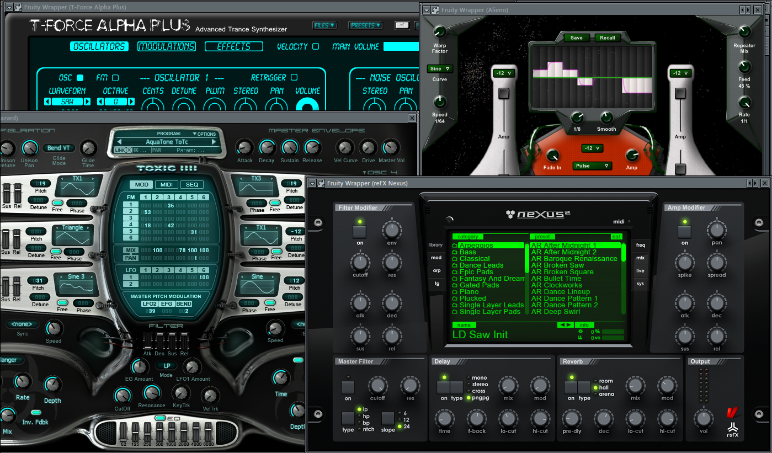Open the PRESETS dropdown in T-Force
Viewport: 772px width, 453px height.
(x=365, y=25)
